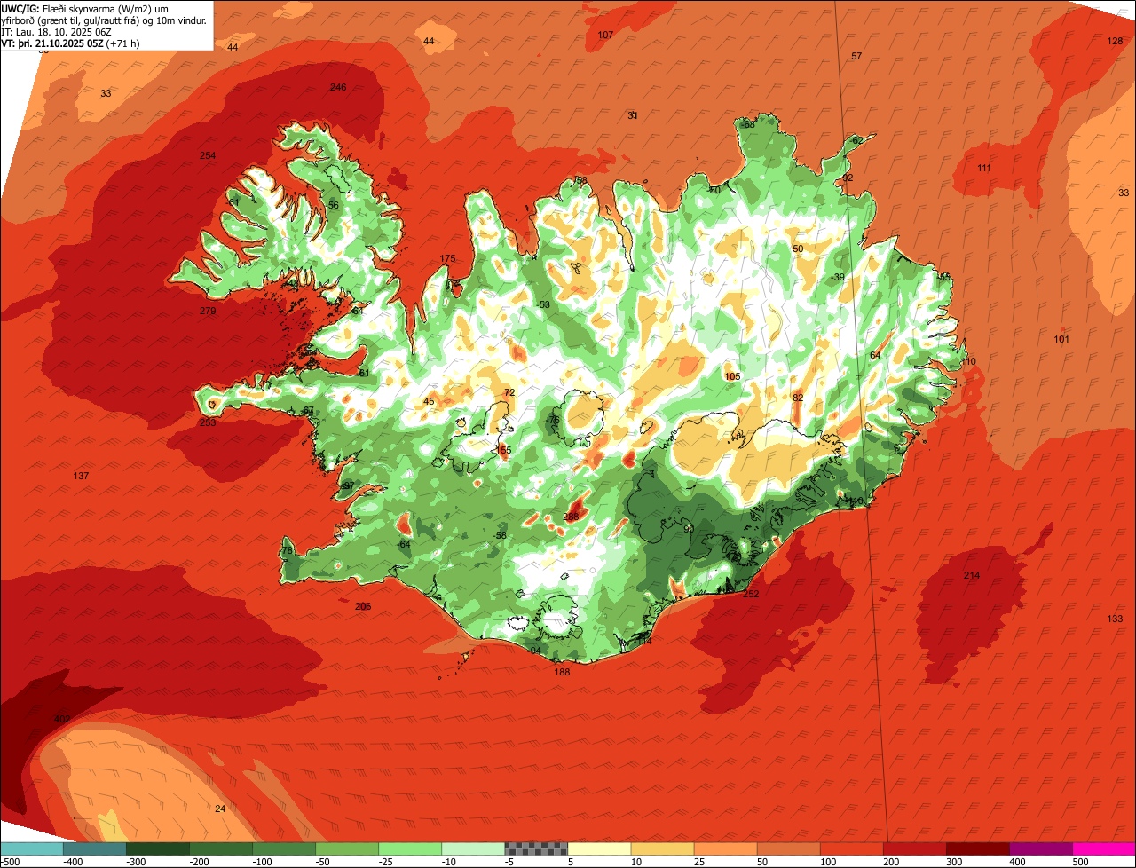Click the '82' value in the interior
1136x868 pixels.
798,398
